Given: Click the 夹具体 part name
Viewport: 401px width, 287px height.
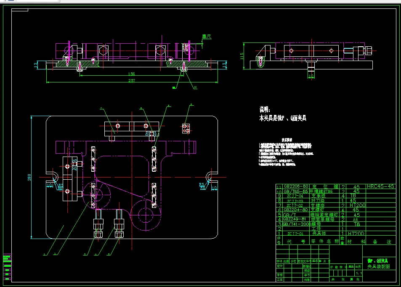Looking at the screenshot, I should pos(319,234).
